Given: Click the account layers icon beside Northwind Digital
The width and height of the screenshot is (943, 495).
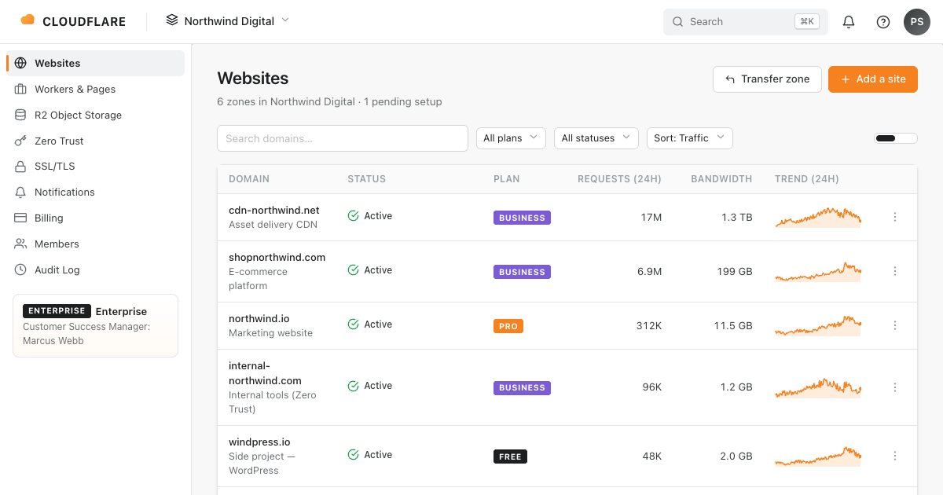Looking at the screenshot, I should point(172,20).
